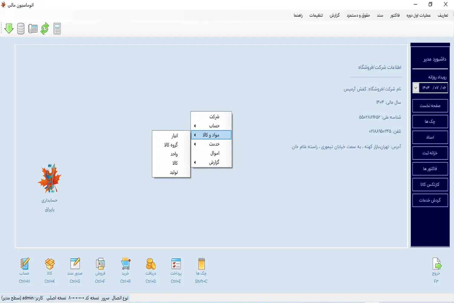The image size is (454, 303).
Task: Click the نسخه اصلی status bar entry
Action: pyautogui.click(x=56, y=298)
